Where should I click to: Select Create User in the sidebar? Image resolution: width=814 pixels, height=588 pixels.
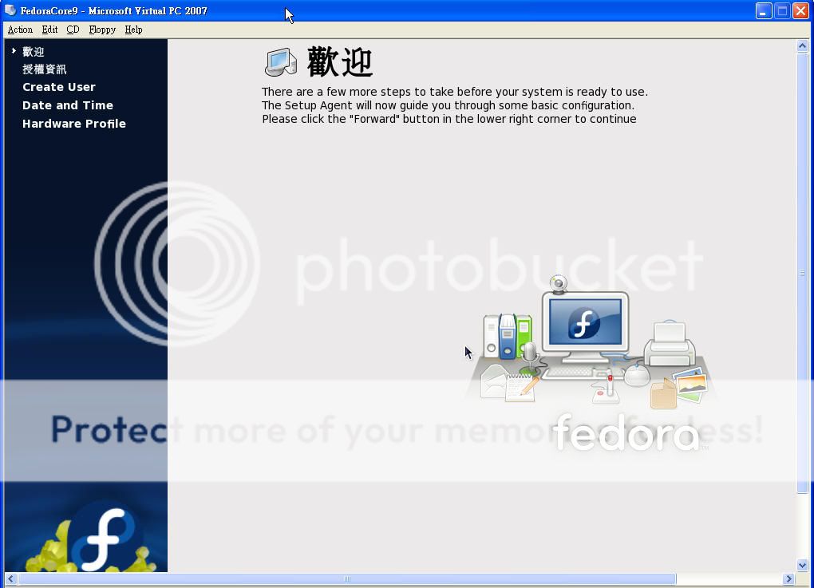tap(59, 87)
